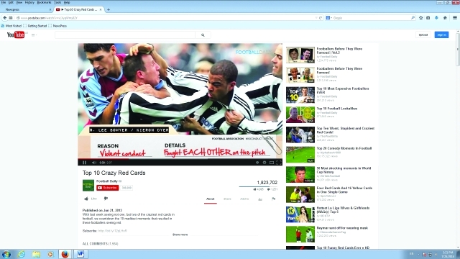460x259 pixels.
Task: Close the Top 10 Crazy Red Cards tab
Action: pos(101,9)
